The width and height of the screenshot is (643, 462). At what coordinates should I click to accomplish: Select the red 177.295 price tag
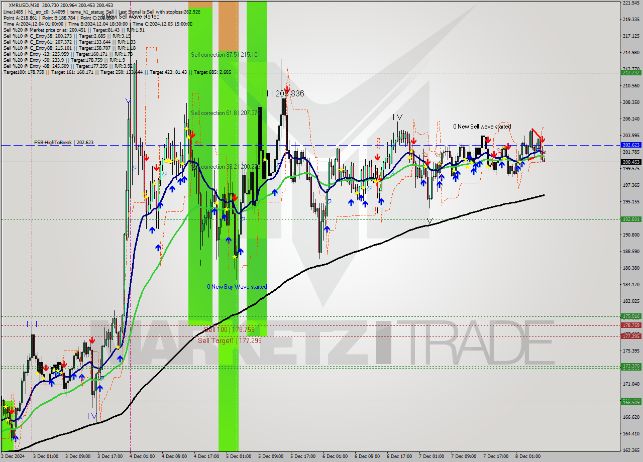631,336
